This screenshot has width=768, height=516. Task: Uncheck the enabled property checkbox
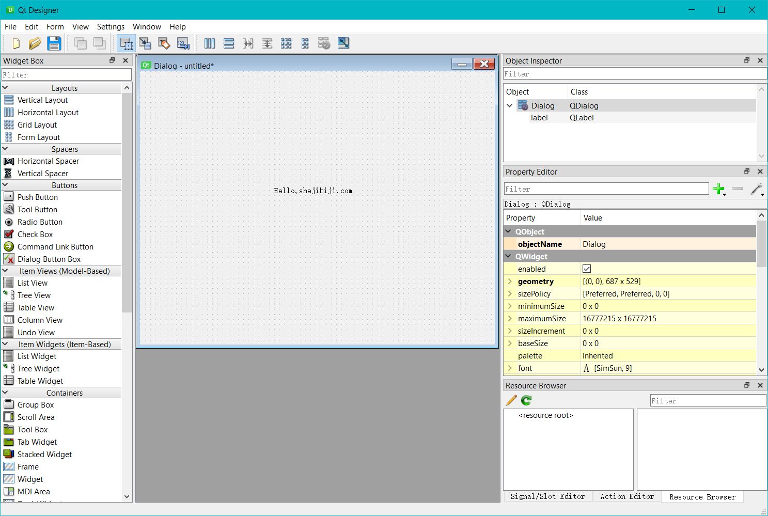tap(587, 269)
